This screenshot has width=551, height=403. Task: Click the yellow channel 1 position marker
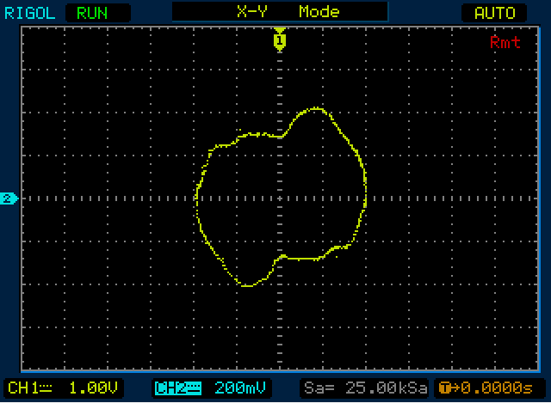(x=280, y=40)
